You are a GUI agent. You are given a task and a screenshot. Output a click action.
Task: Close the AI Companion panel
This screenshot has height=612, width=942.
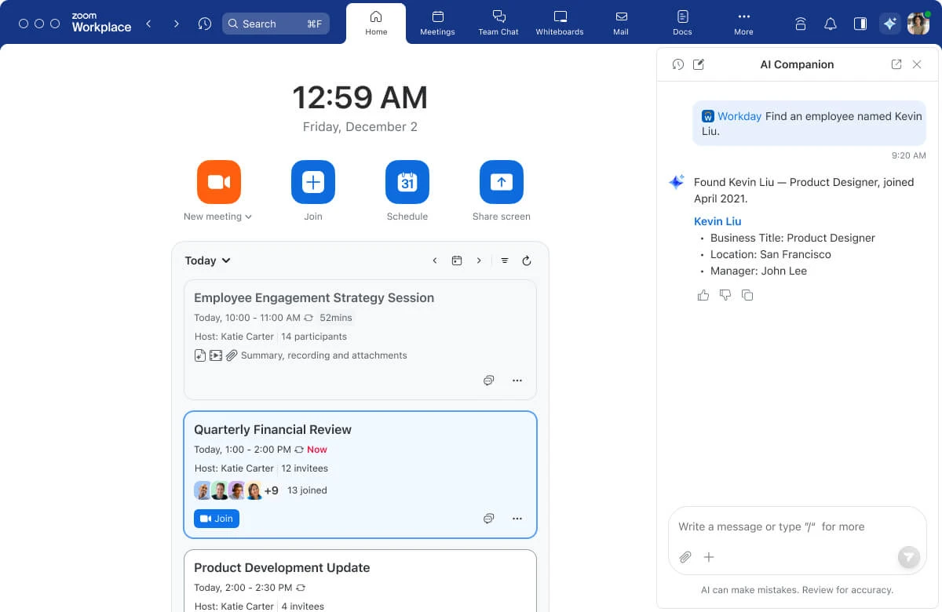[917, 64]
